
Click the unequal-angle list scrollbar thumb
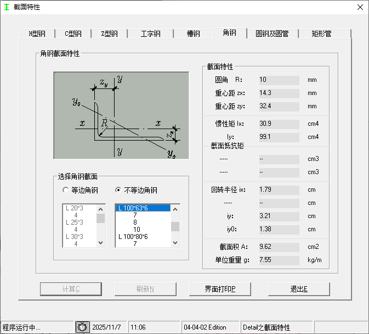[x=175, y=226]
